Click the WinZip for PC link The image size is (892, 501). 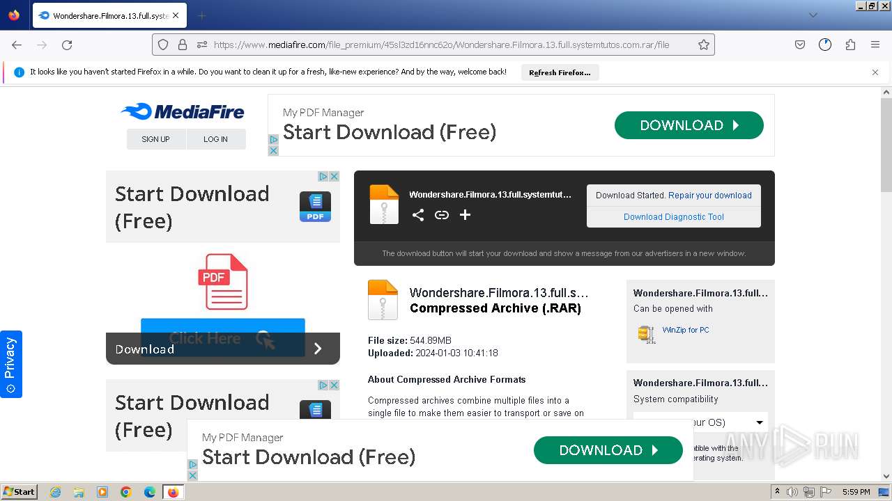pyautogui.click(x=686, y=331)
